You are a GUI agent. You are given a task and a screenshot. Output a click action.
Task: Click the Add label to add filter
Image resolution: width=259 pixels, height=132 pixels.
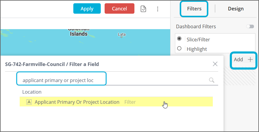(238, 59)
